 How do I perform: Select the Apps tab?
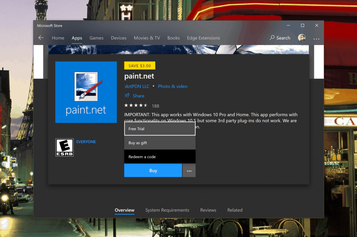(77, 38)
